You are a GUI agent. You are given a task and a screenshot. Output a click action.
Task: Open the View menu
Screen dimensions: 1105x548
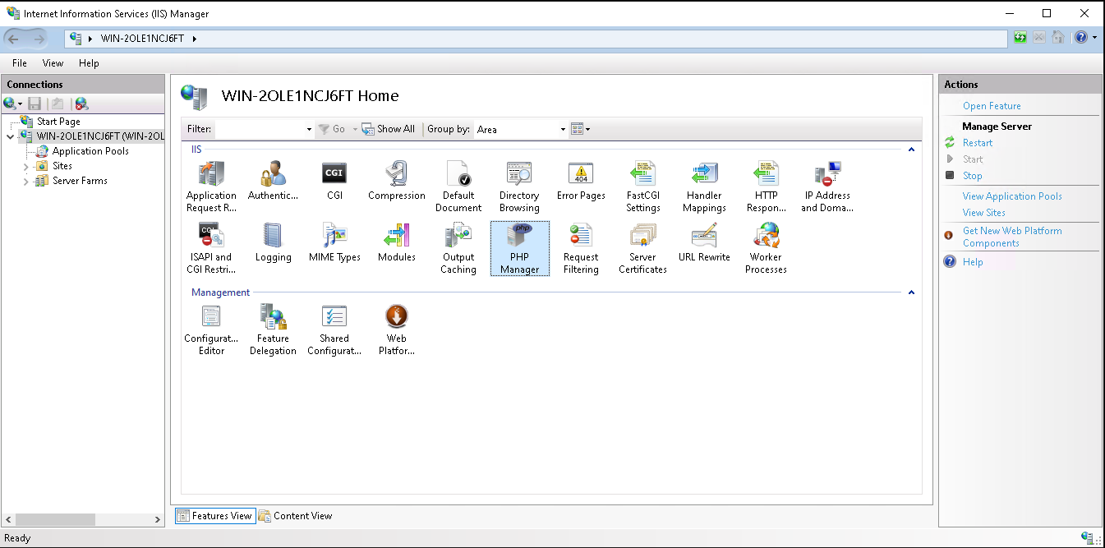coord(53,63)
